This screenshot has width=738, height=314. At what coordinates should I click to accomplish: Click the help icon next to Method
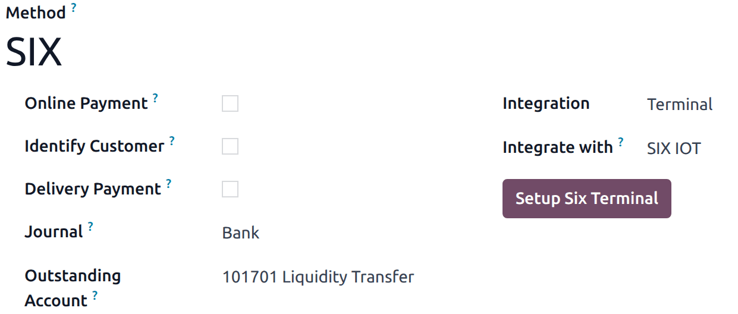click(x=74, y=8)
